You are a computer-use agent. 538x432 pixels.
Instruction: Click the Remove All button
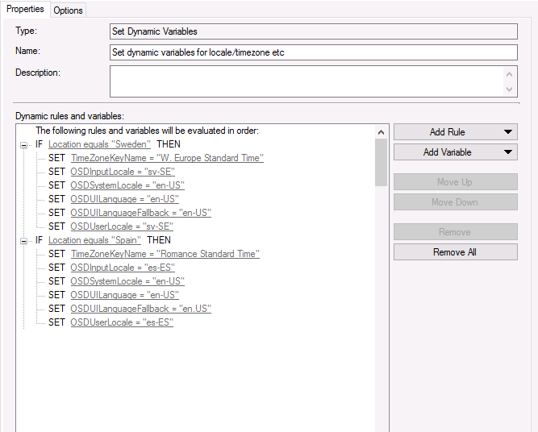[x=455, y=252]
